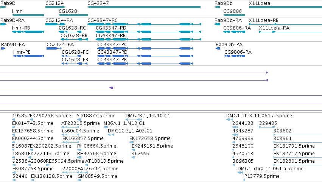
Task: Click the CG9806 gene bar
Action: click(x=234, y=15)
